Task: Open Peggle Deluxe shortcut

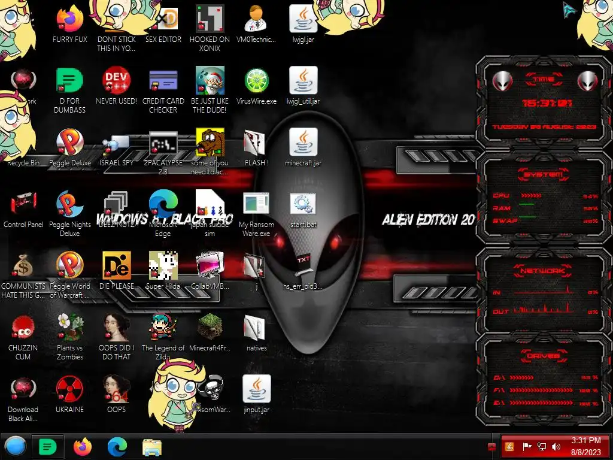Action: pyautogui.click(x=69, y=143)
